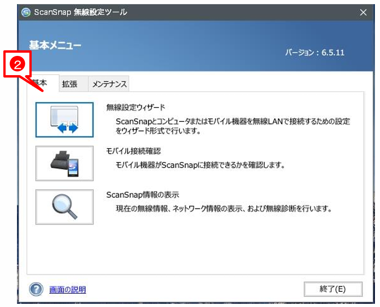Launch the 無線設定ウィザード wizard icon button
This screenshot has width=380, height=307.
64,120
